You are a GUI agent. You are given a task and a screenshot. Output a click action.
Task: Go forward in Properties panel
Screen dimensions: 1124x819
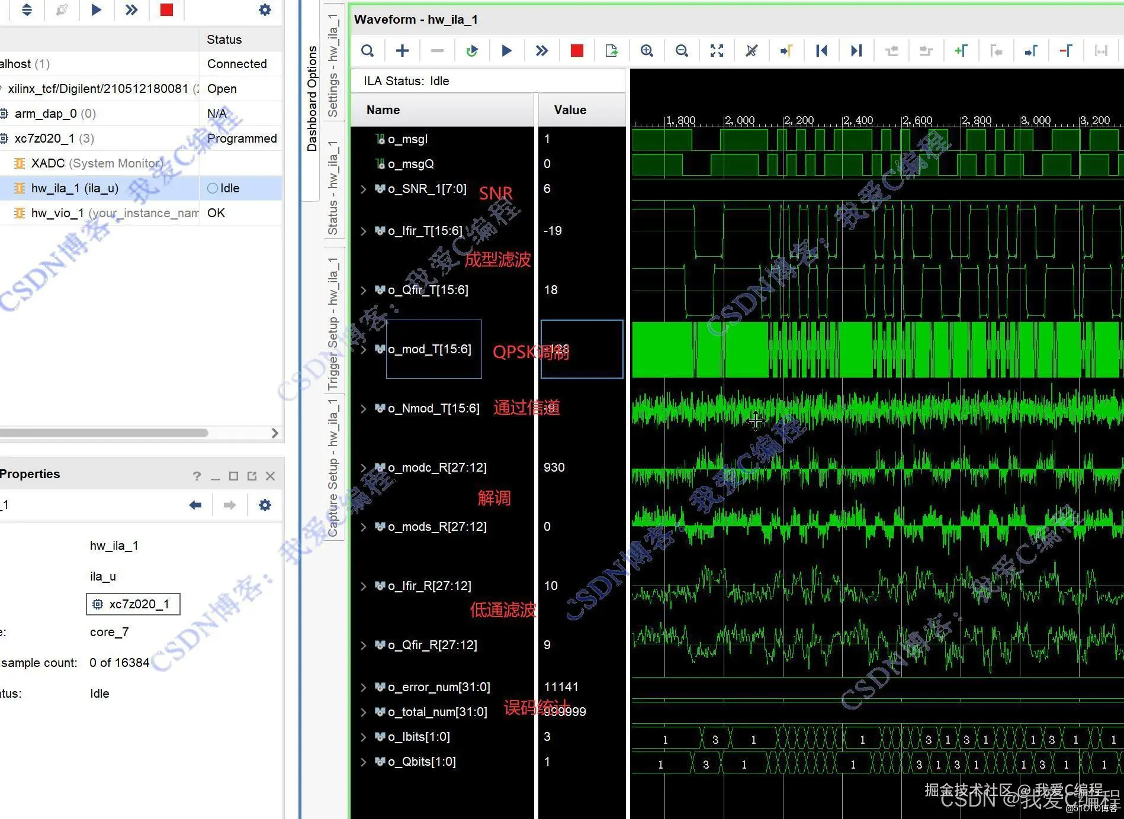click(230, 505)
